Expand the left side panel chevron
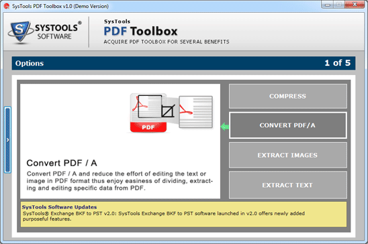This screenshot has height=244, width=368. [x=8, y=140]
